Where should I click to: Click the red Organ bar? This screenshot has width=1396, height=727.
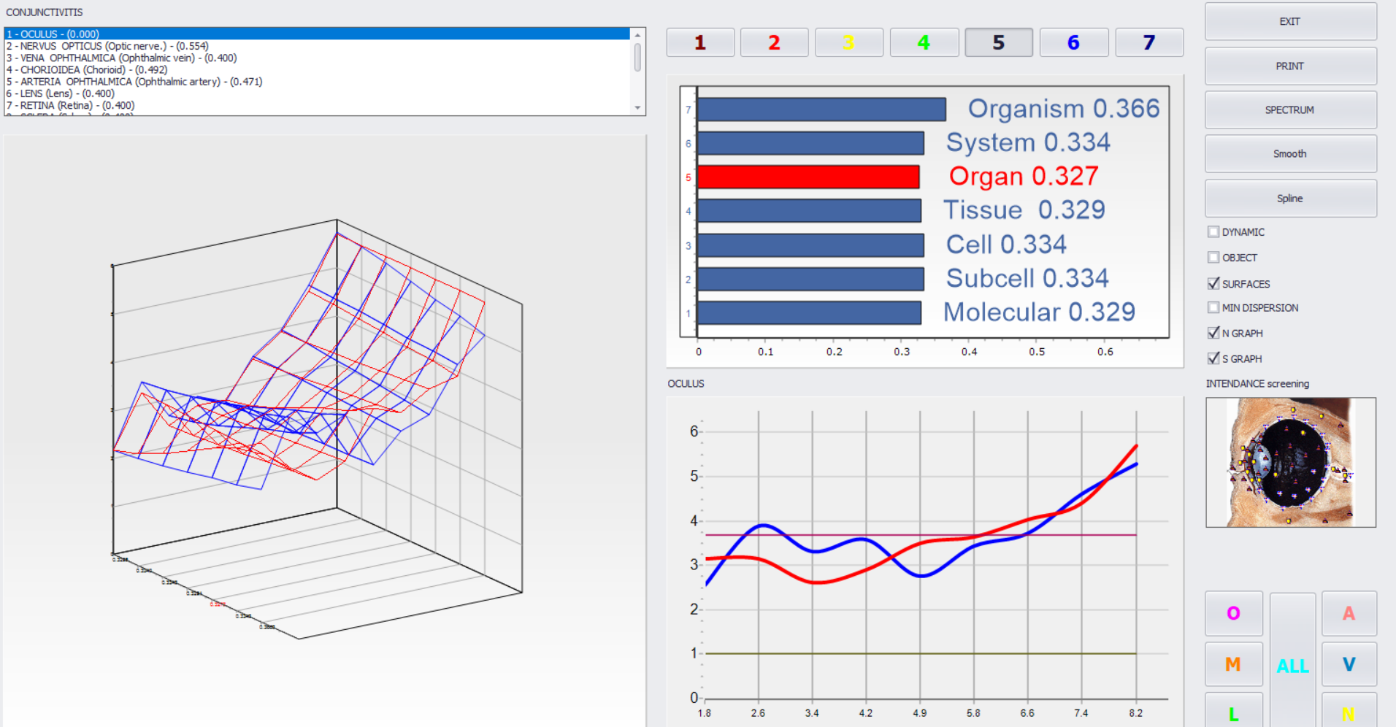808,177
